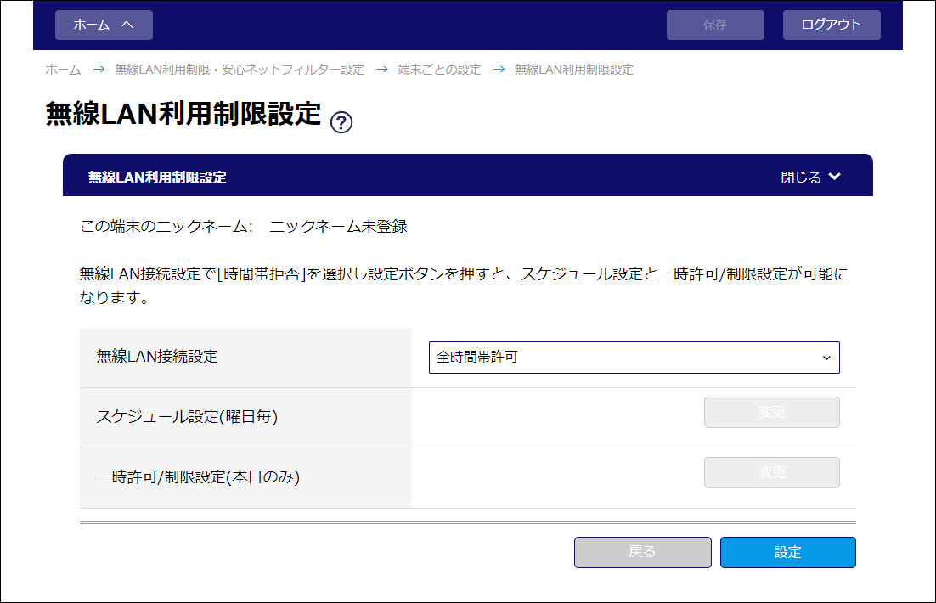Click the last breadcrumb 無線LAN利用制限設定

(574, 70)
